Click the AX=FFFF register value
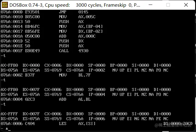The image size is (196, 132). click(9, 114)
